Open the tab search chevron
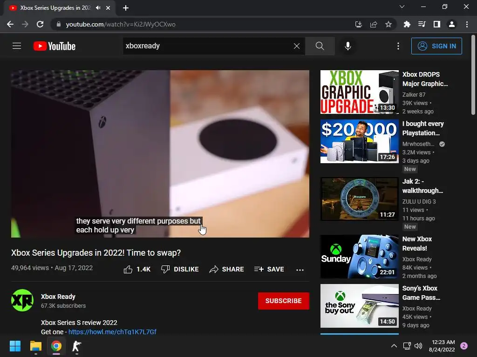 click(402, 7)
